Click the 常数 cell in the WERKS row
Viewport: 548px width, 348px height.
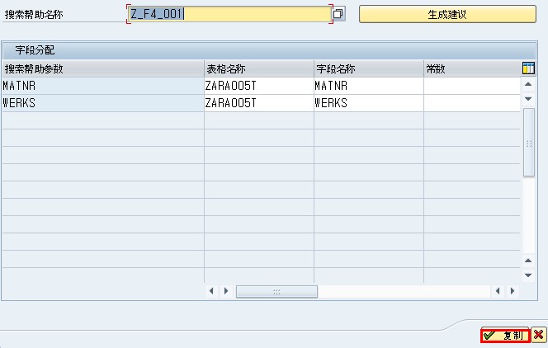pos(472,103)
